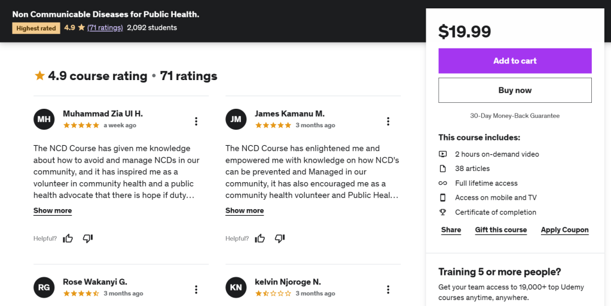Select Gift this course
Image resolution: width=611 pixels, height=306 pixels.
[501, 229]
